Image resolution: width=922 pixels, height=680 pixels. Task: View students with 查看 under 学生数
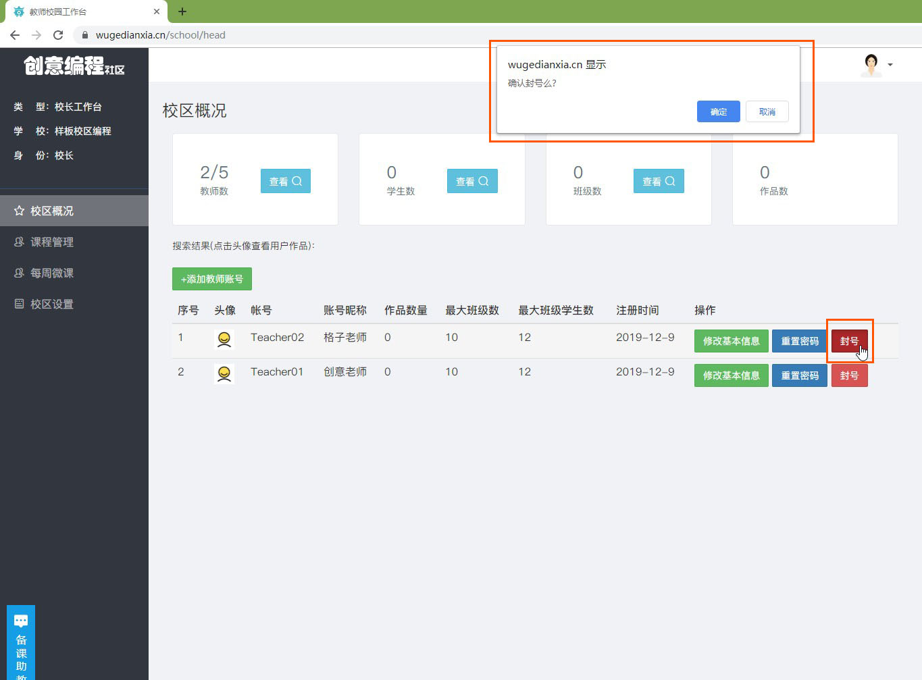pyautogui.click(x=472, y=181)
